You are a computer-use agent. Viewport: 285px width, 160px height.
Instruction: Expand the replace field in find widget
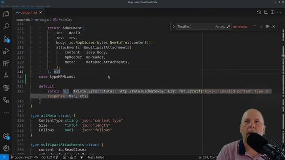[x=173, y=27]
